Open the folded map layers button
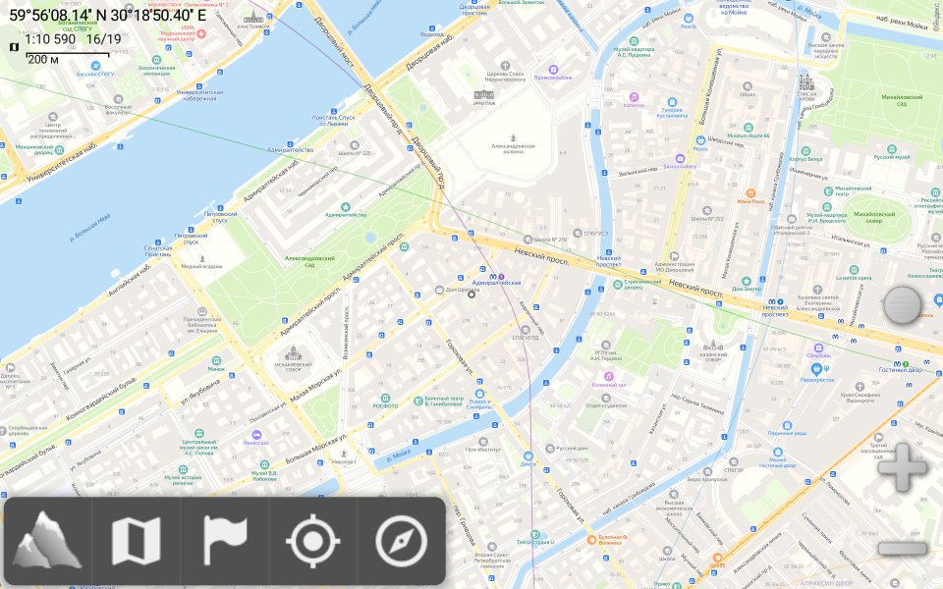Screen dimensions: 943x589 click(x=136, y=541)
